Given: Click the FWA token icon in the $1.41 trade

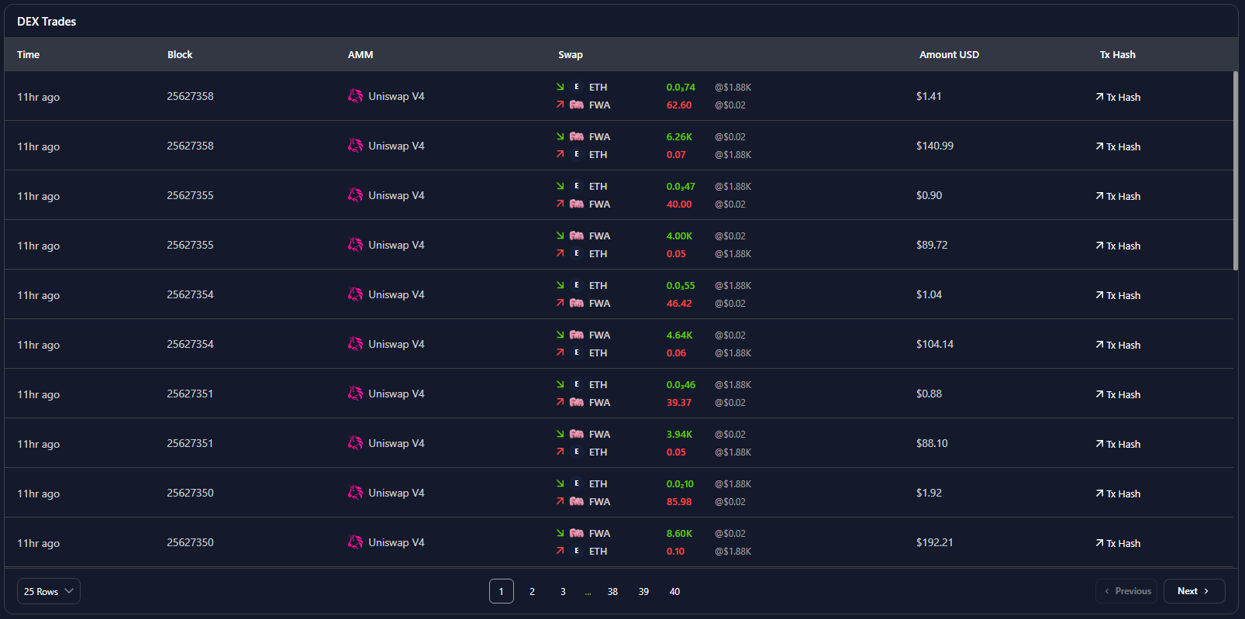Looking at the screenshot, I should coord(577,105).
